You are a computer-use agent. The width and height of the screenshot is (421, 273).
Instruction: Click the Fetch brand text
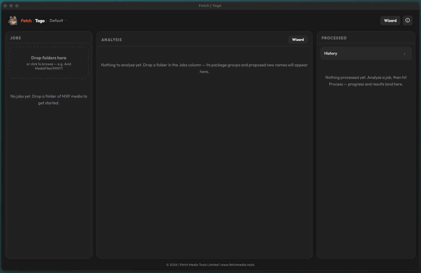tap(26, 21)
